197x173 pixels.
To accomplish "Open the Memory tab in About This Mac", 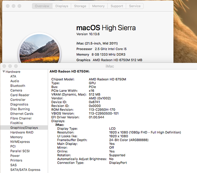I will 98,6.
